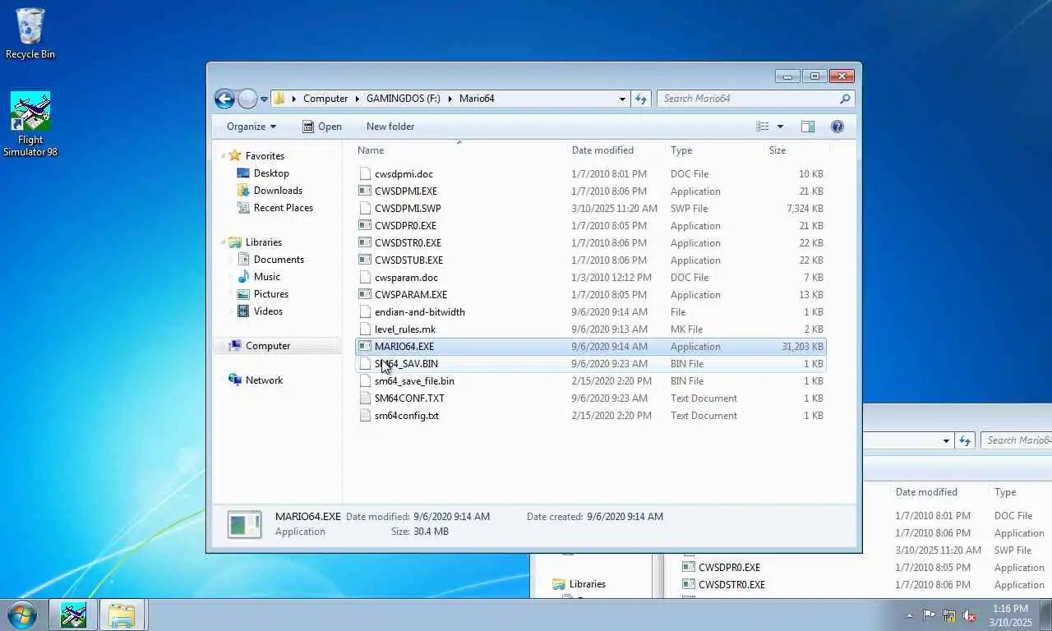Click Libraries in the background window's pane
This screenshot has height=631, width=1052.
[588, 584]
